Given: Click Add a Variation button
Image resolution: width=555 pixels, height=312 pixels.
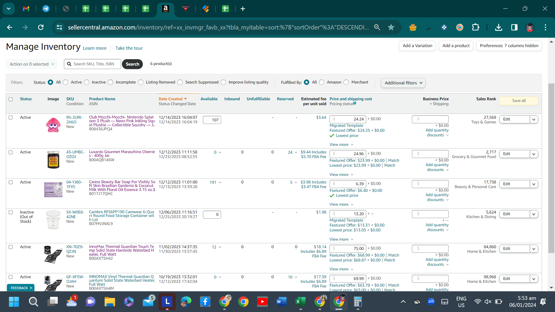Looking at the screenshot, I should pyautogui.click(x=417, y=46).
